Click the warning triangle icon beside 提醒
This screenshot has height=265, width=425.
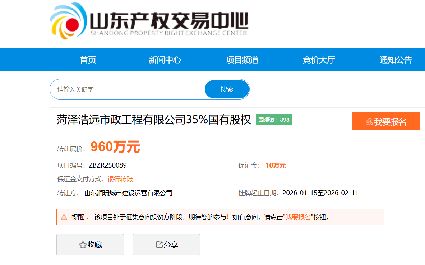(64, 217)
